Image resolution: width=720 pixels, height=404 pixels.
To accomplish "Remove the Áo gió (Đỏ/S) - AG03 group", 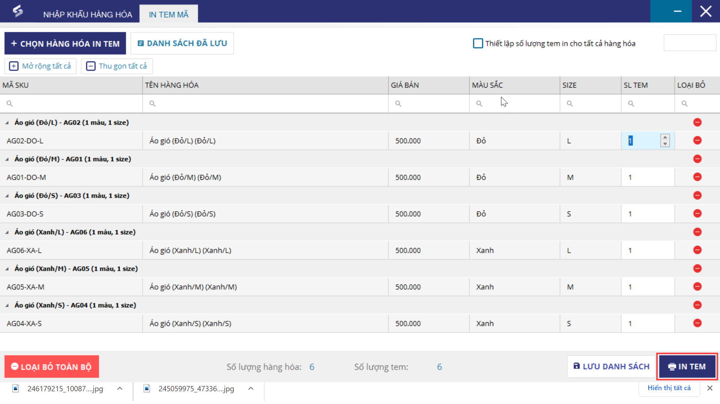I will (x=697, y=195).
